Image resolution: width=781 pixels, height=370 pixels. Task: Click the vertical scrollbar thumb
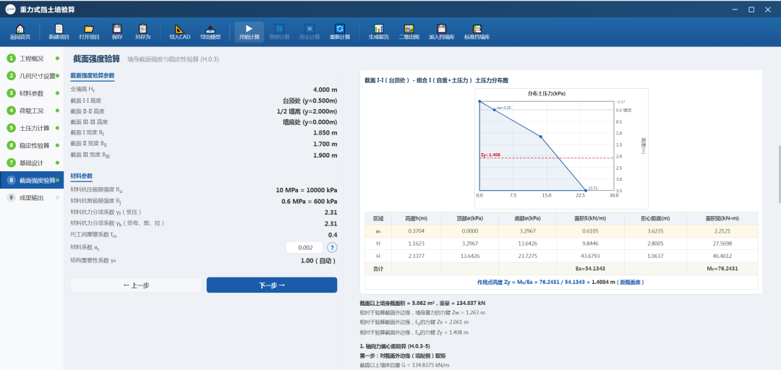click(x=779, y=174)
